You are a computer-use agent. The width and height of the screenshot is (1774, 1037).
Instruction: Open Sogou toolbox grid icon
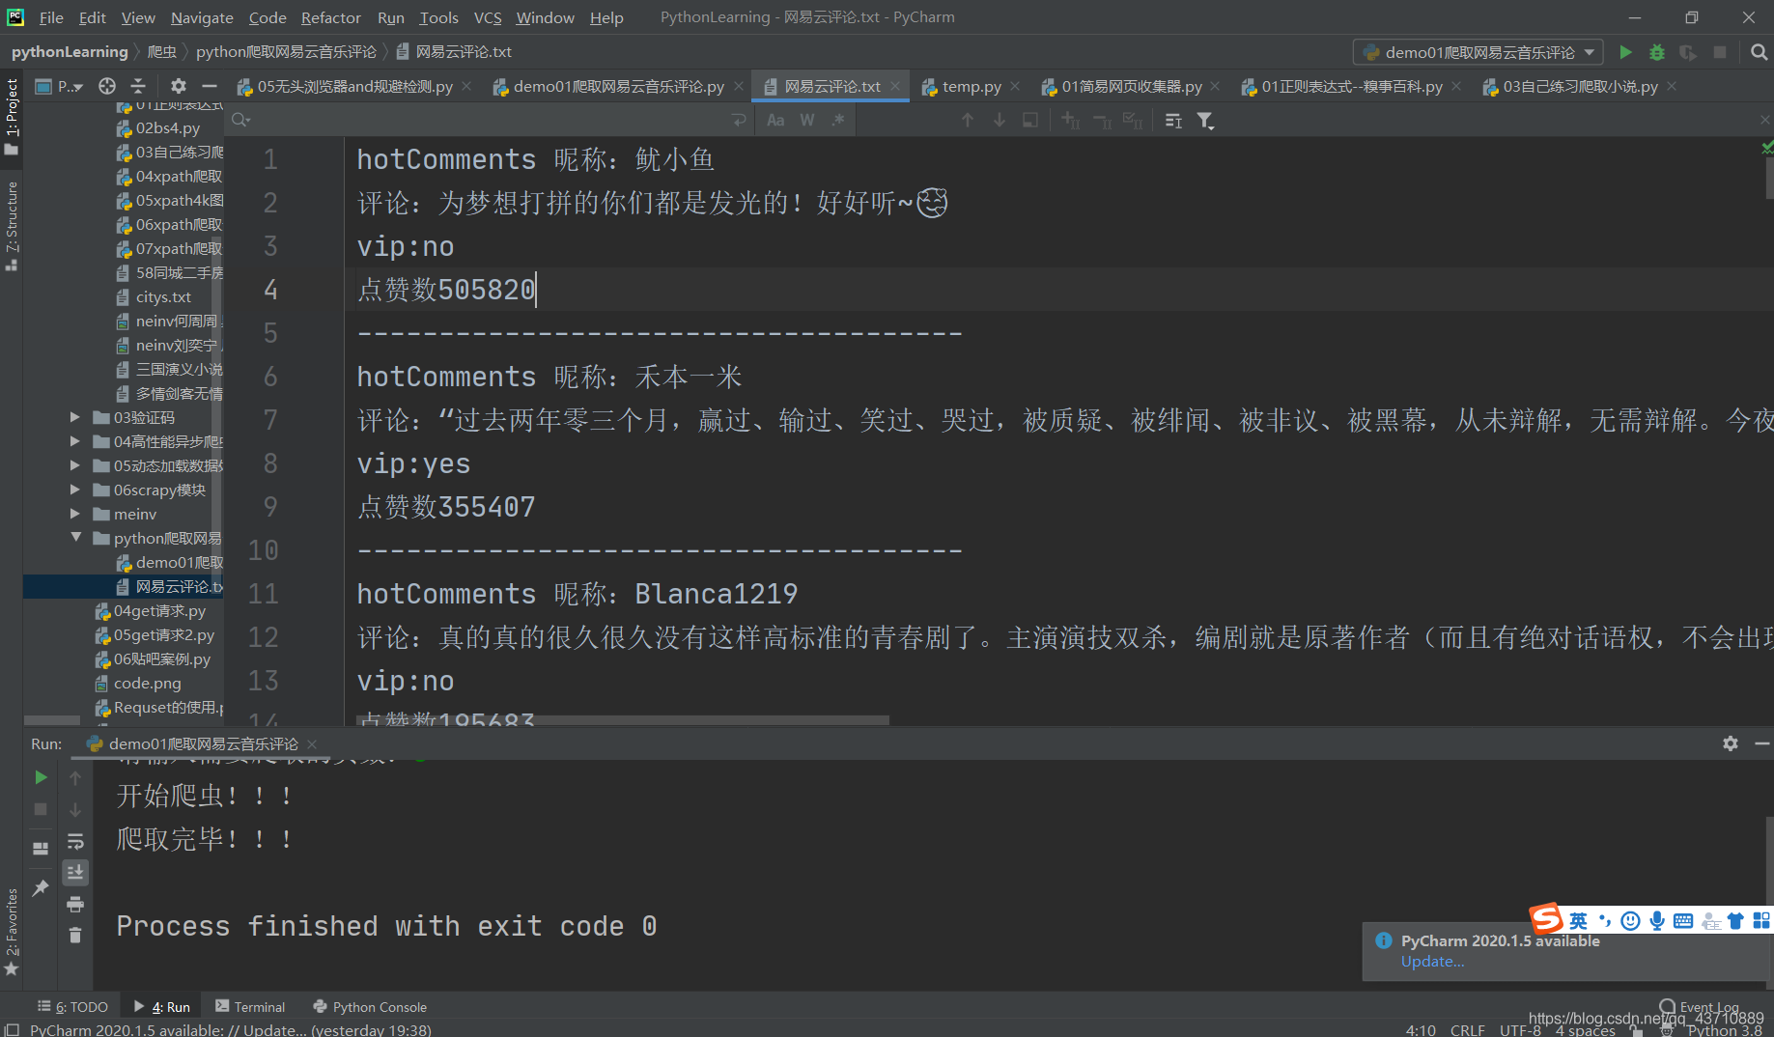point(1762,921)
